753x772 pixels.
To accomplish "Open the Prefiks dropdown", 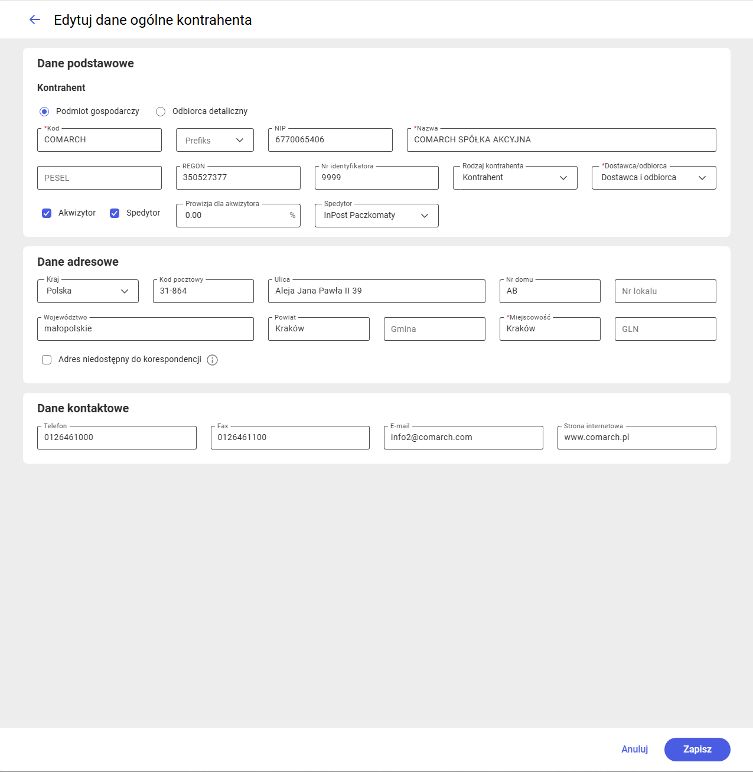I will [215, 140].
